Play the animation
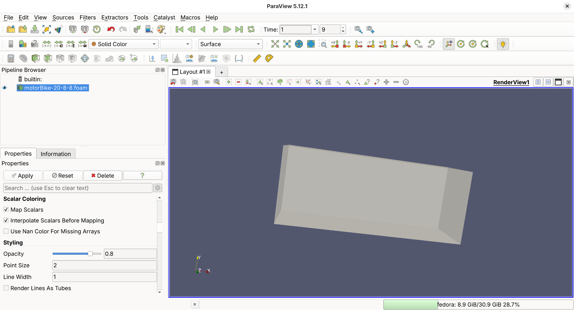 click(x=215, y=29)
